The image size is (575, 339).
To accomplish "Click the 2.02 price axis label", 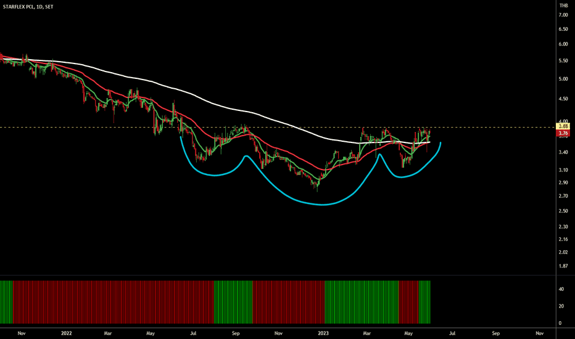I will 563,251.
